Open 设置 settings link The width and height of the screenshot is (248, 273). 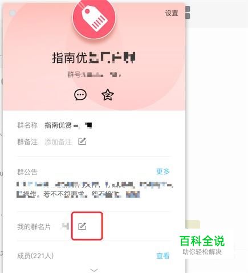click(172, 13)
